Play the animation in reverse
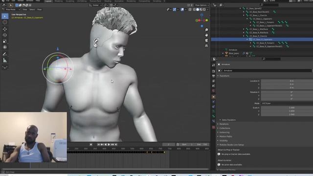Screen dimensions: 313x176 point(106,145)
